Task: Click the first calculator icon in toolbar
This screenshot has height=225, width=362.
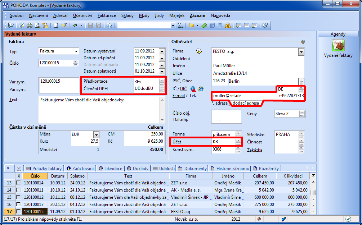Action: coord(212,25)
